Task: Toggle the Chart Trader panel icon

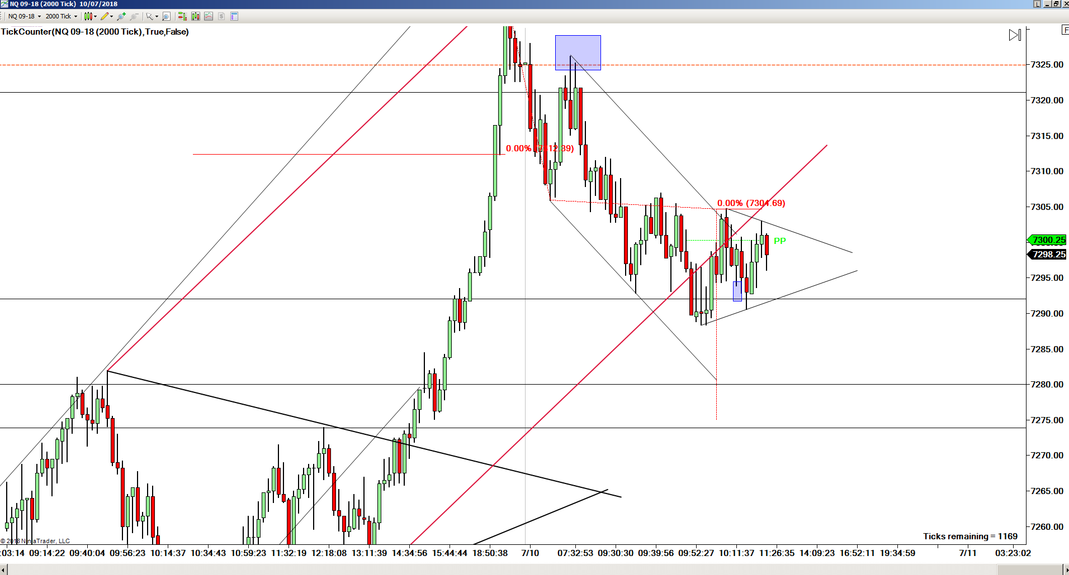Action: pos(182,16)
